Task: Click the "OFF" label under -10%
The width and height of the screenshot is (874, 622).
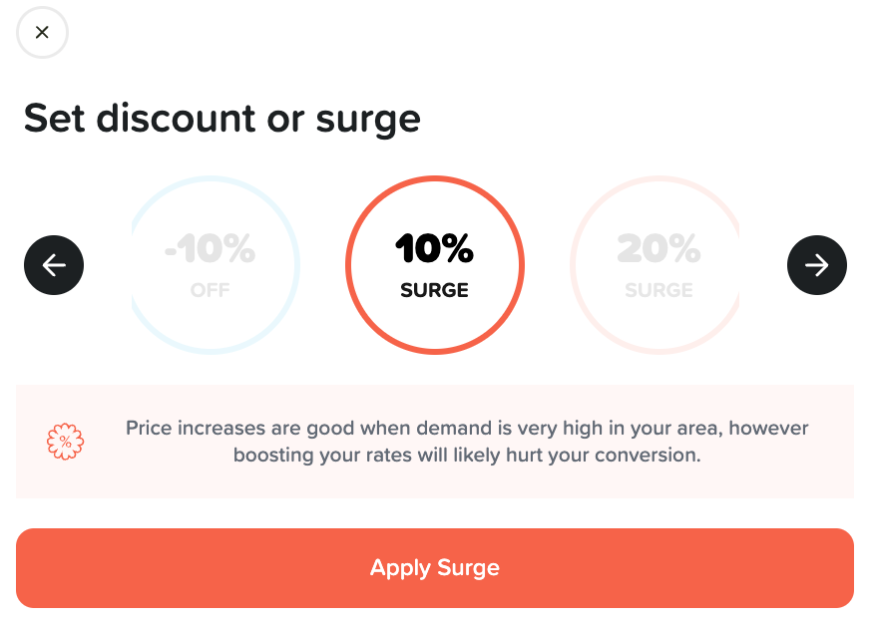Action: coord(211,291)
